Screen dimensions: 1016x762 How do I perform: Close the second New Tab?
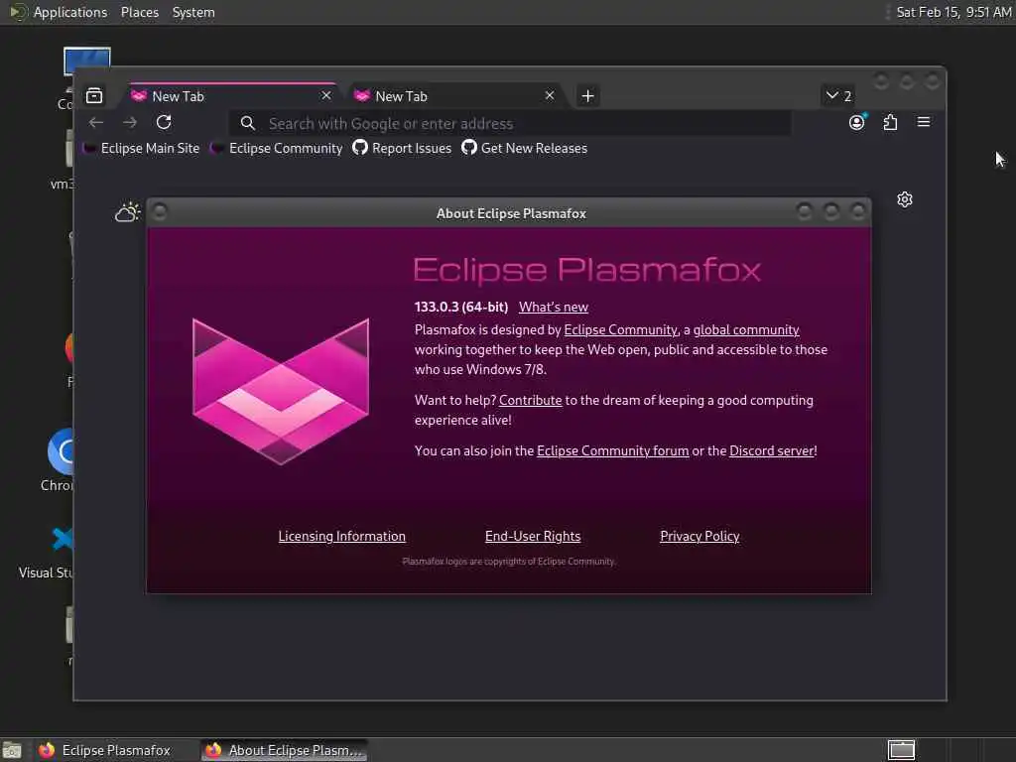pyautogui.click(x=550, y=95)
